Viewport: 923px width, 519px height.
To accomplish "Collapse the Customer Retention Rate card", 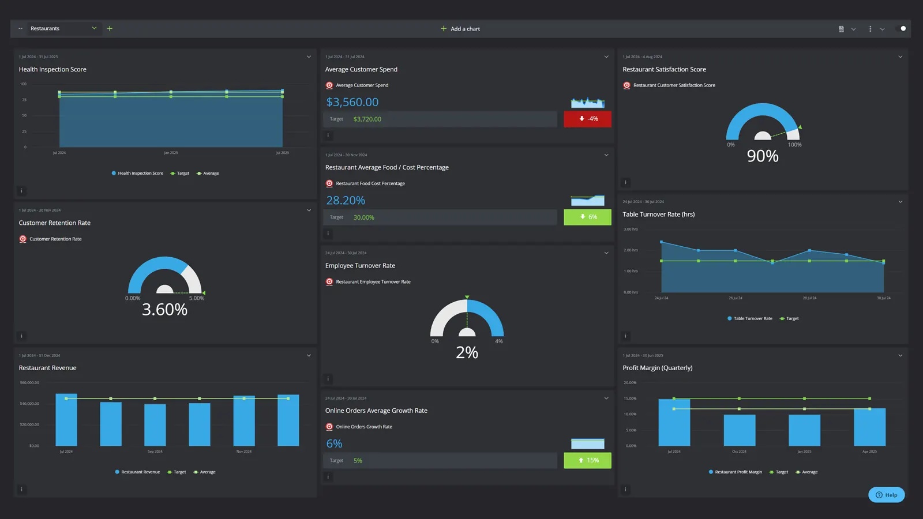I will [309, 210].
